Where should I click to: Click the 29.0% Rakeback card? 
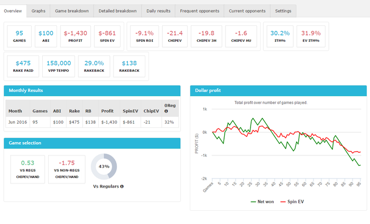pyautogui.click(x=94, y=66)
